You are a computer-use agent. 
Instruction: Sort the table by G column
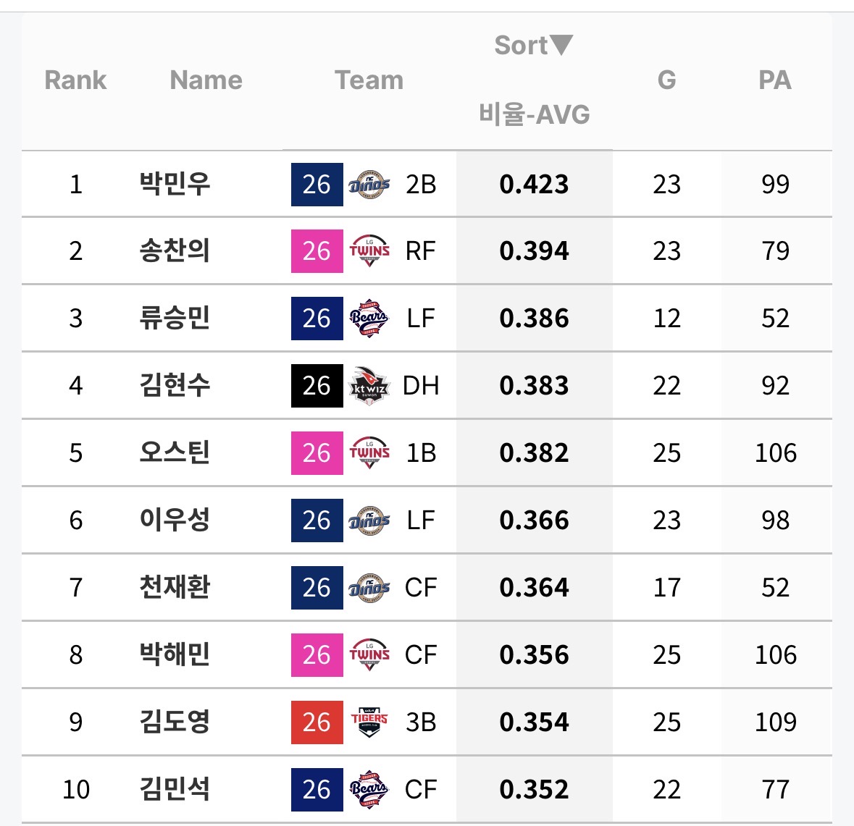pyautogui.click(x=666, y=80)
